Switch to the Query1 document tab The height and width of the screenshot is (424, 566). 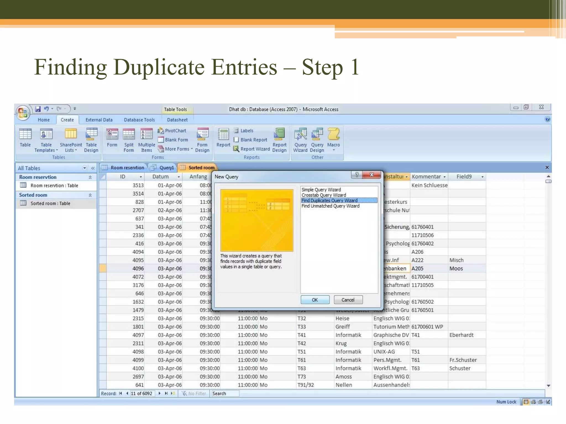(166, 168)
